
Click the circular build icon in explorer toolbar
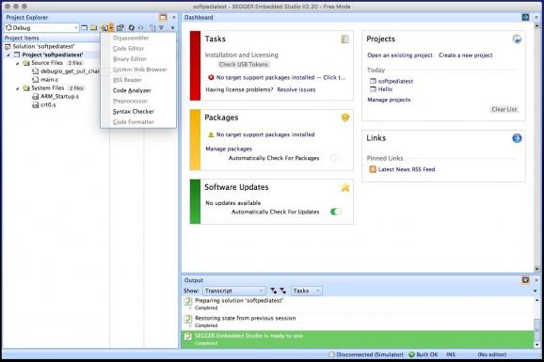132,28
